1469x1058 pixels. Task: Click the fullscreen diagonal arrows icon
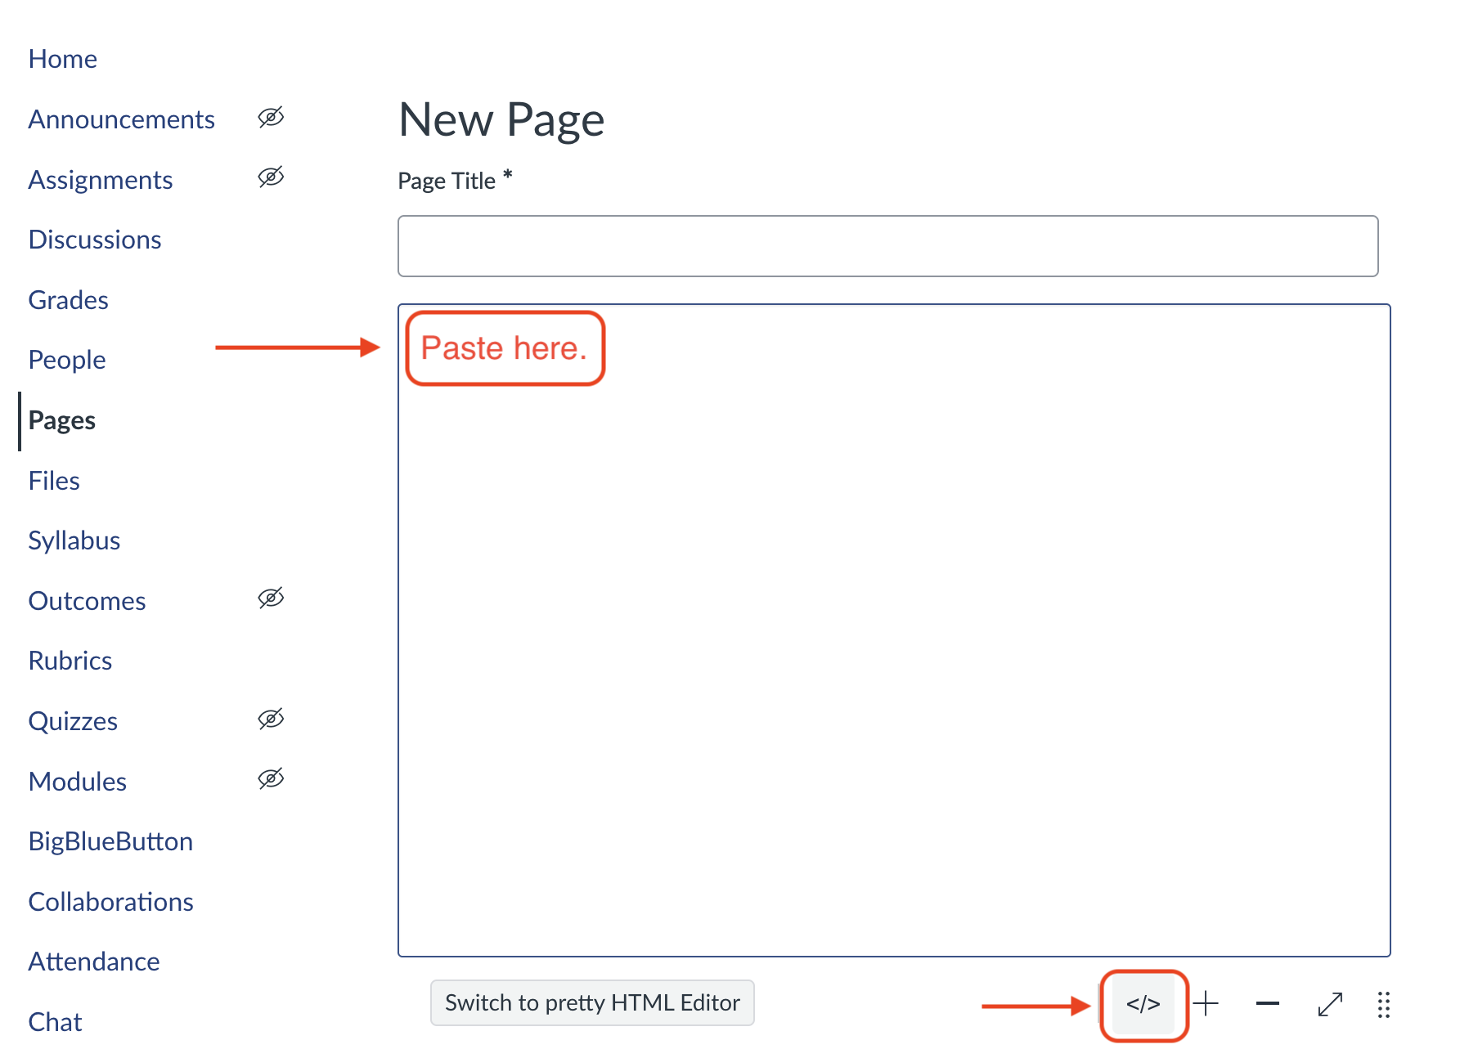1330,1004
